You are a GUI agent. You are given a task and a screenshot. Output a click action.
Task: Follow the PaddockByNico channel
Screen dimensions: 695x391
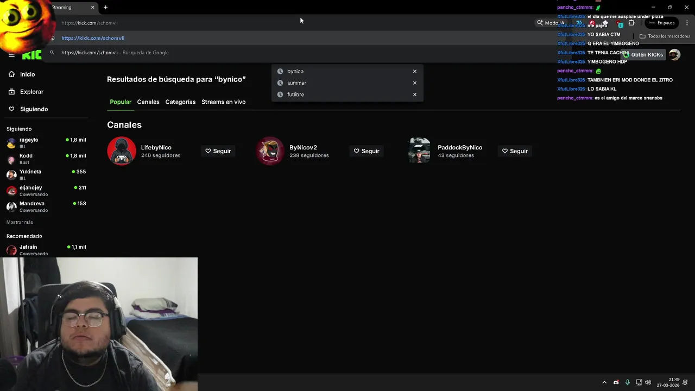pos(515,151)
